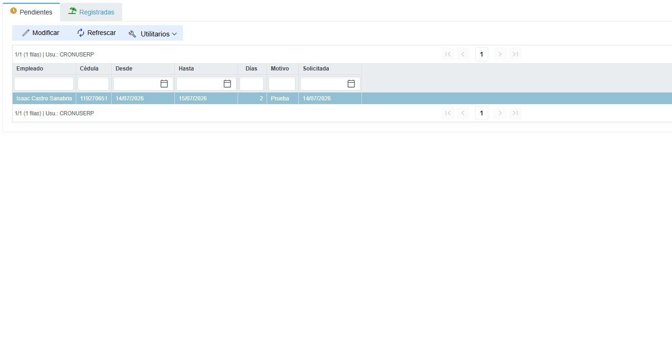Expand the Utilitarios dropdown menu

pos(152,34)
